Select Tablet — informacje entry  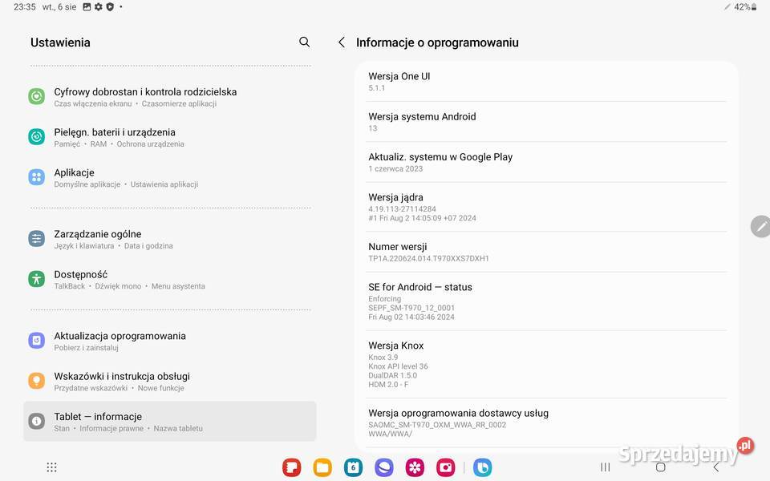tap(170, 421)
